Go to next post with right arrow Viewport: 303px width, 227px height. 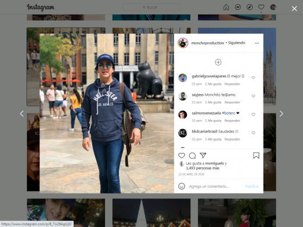coord(281,113)
